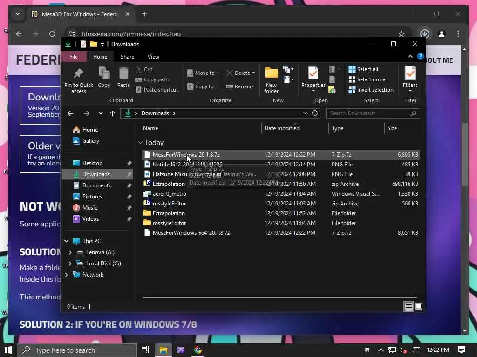Expand the Network tree node
Image resolution: width=477 pixels, height=357 pixels.
click(66, 275)
